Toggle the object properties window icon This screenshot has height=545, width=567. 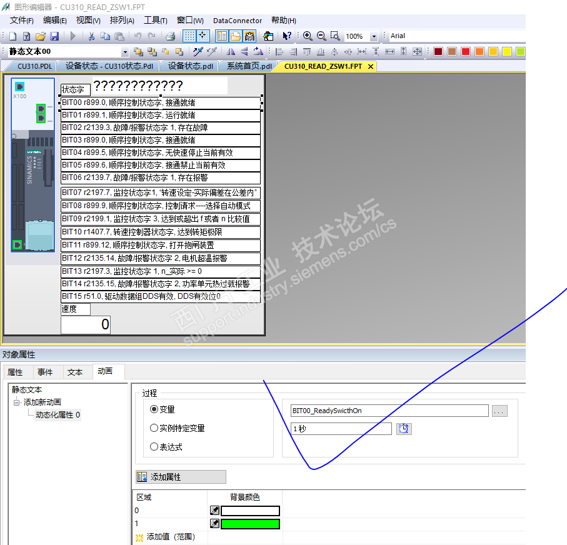tap(222, 36)
